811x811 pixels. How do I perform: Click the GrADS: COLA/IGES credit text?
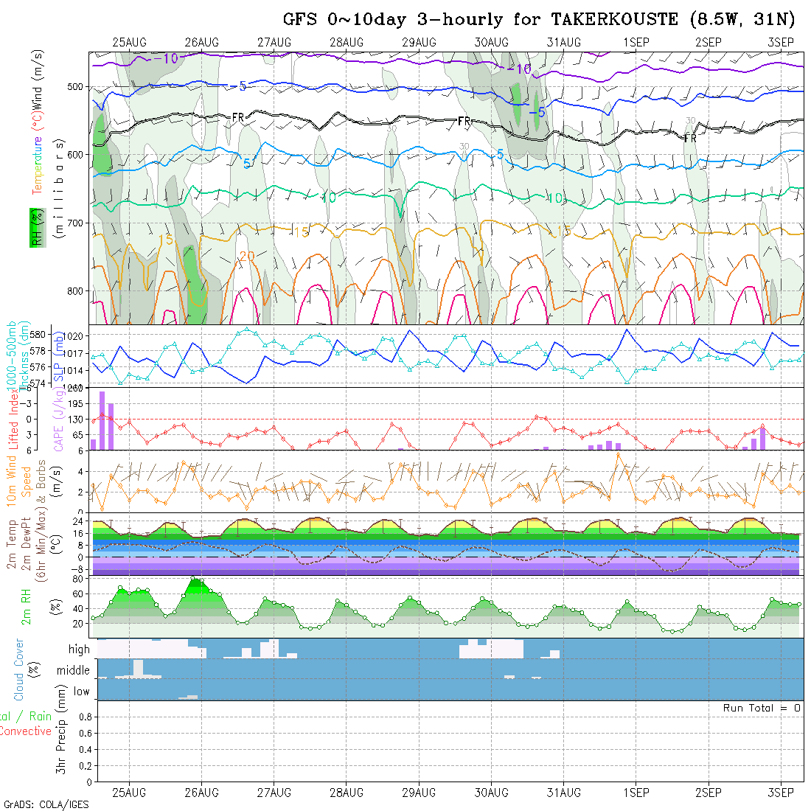(x=46, y=804)
